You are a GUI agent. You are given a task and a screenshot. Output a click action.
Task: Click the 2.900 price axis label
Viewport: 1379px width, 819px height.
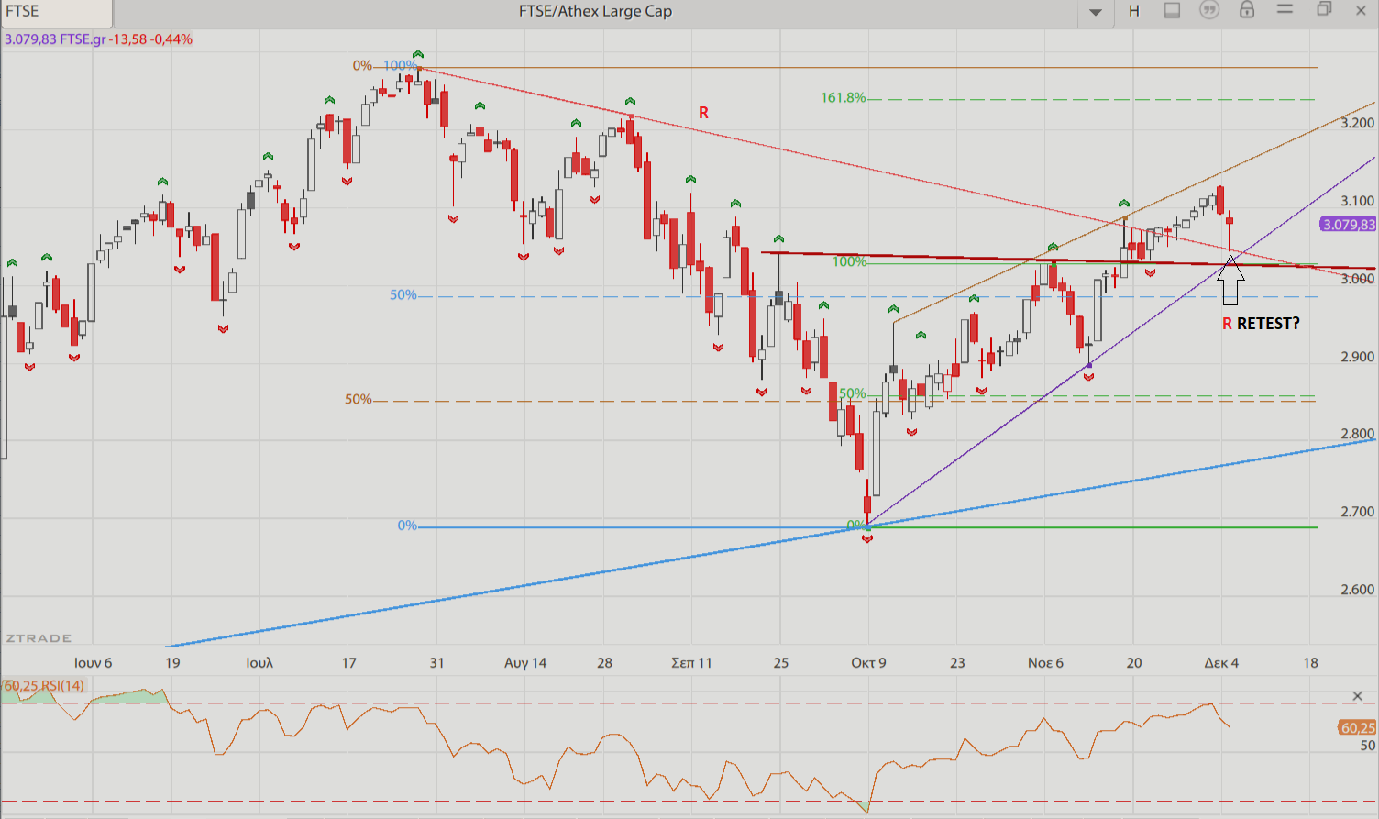[x=1357, y=357]
